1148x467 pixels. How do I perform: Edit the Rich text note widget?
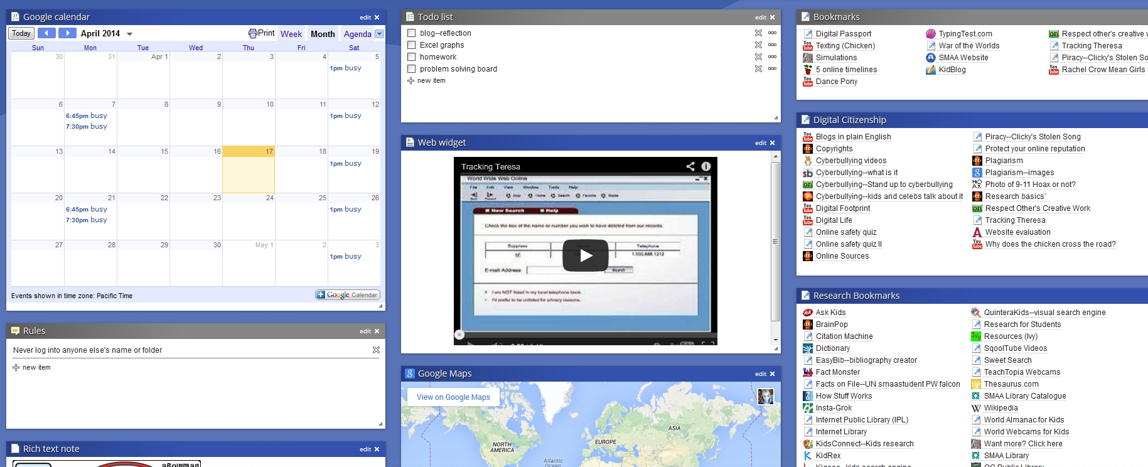point(365,449)
